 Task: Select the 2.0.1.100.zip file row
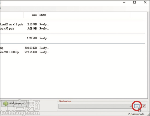(72, 52)
